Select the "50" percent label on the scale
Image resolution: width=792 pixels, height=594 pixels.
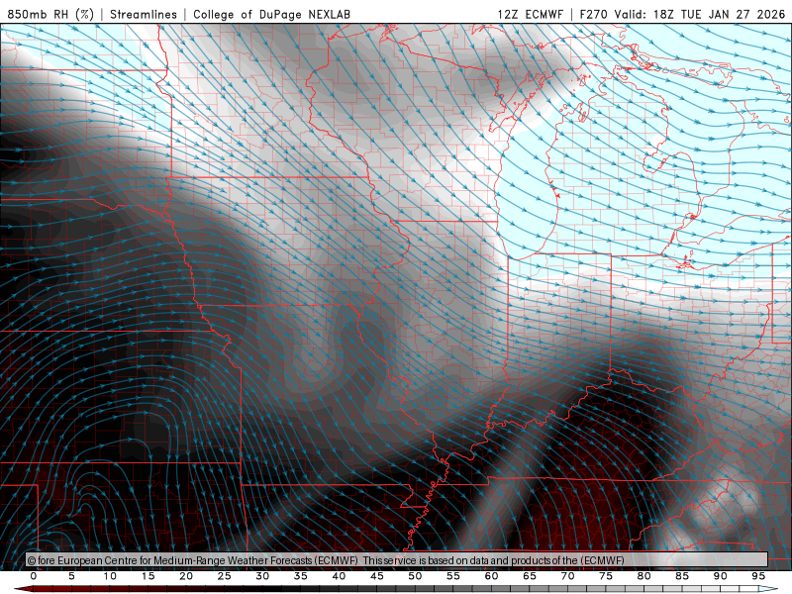(415, 576)
